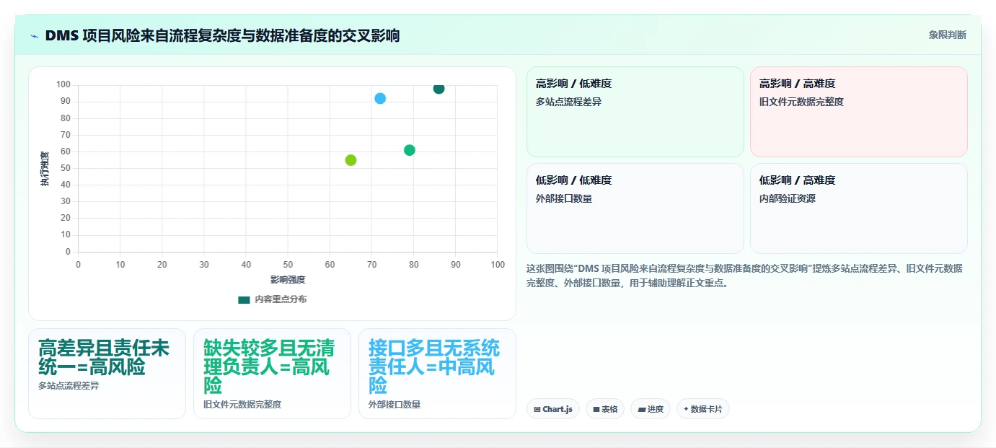
Task: Click the description paragraph below the quadrant cards
Action: [x=744, y=276]
